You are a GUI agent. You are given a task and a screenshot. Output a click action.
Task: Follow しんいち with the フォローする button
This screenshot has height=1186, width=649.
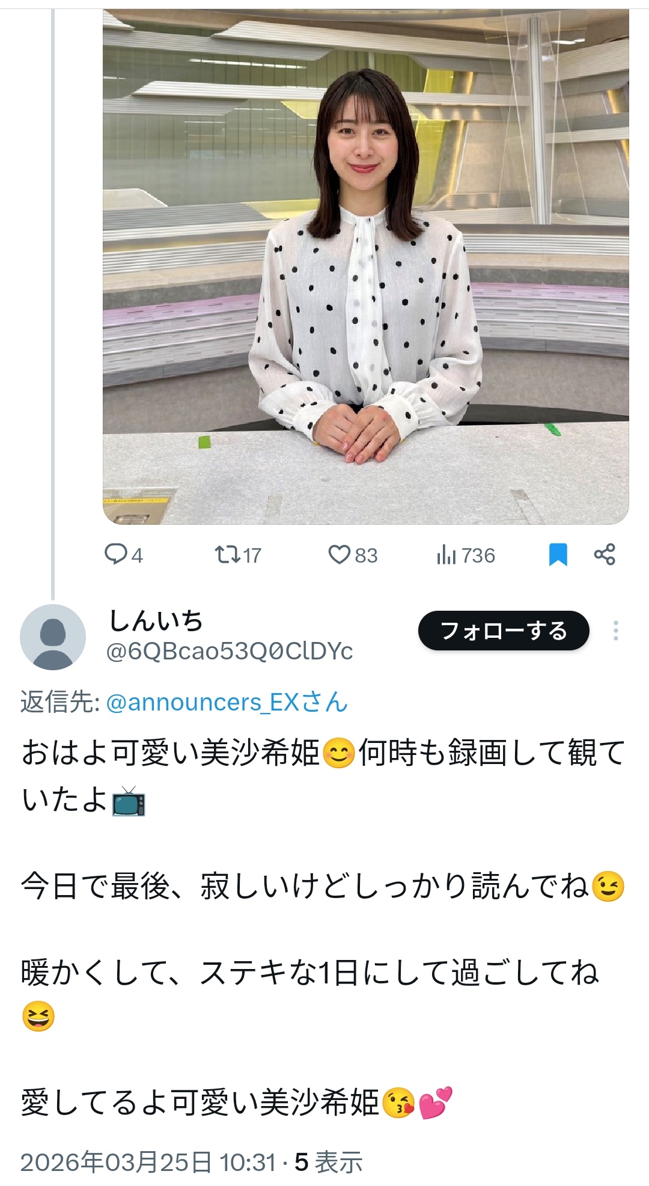click(x=504, y=631)
